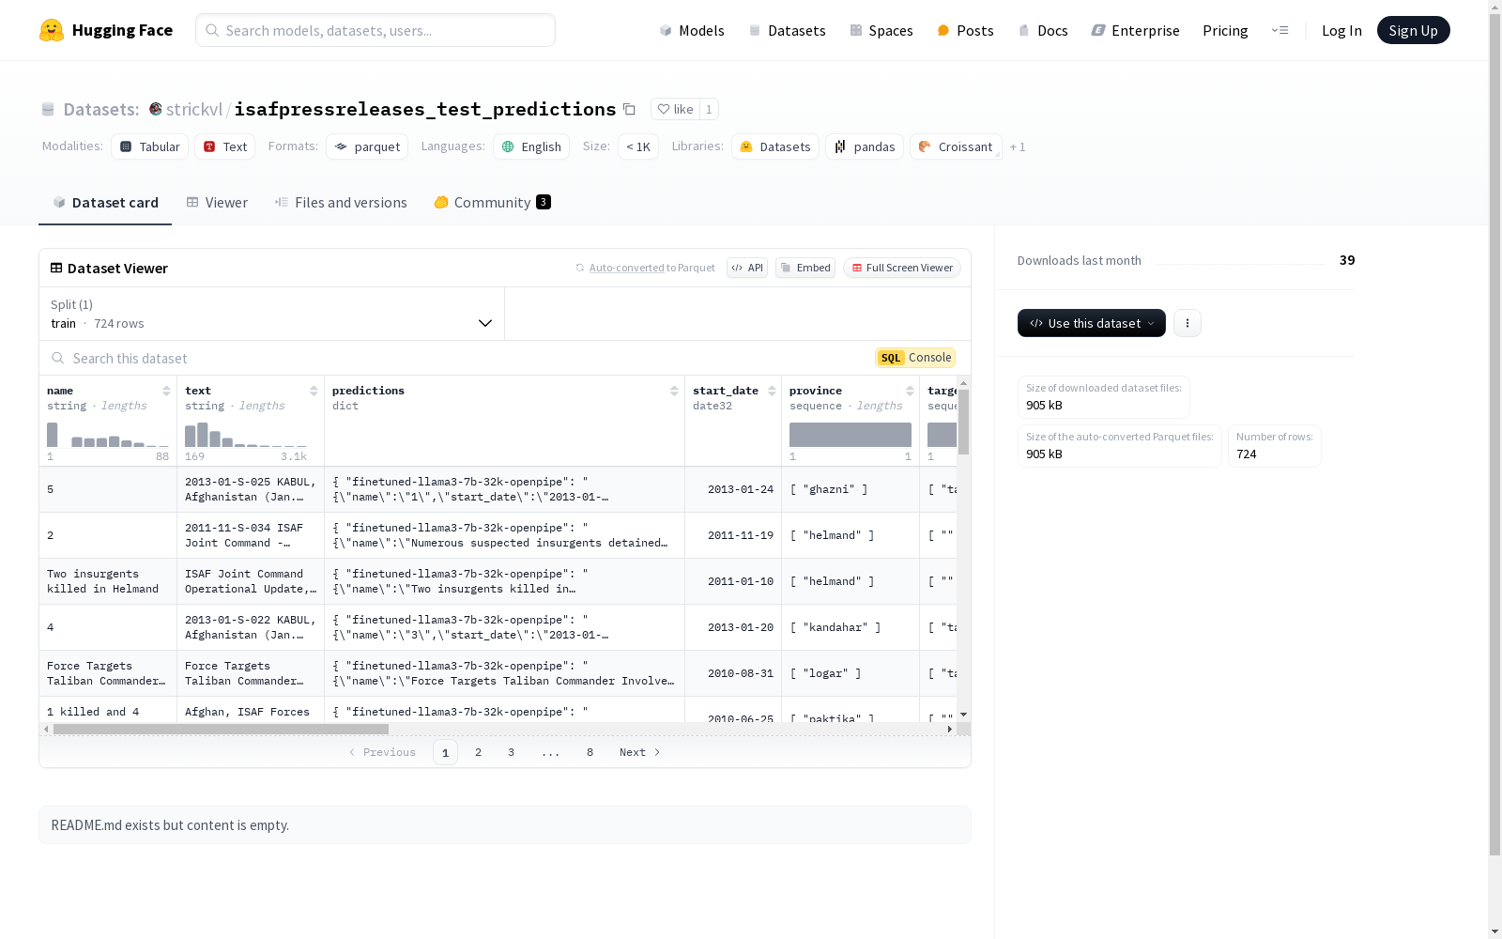This screenshot has width=1502, height=939.
Task: Select the < 1K size tag
Action: pyautogui.click(x=638, y=146)
